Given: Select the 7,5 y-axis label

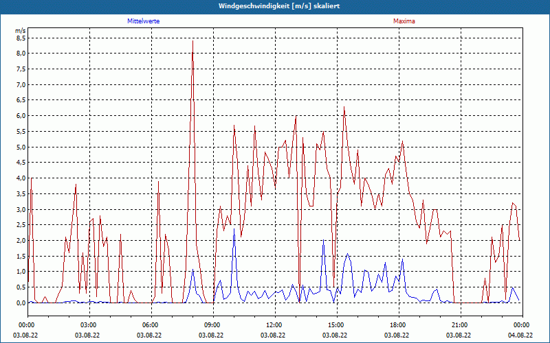Looking at the screenshot, I should click(21, 69).
